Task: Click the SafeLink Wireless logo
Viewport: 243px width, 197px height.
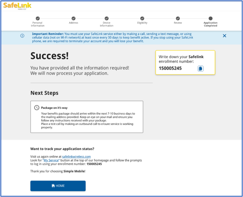Action: (17, 6)
